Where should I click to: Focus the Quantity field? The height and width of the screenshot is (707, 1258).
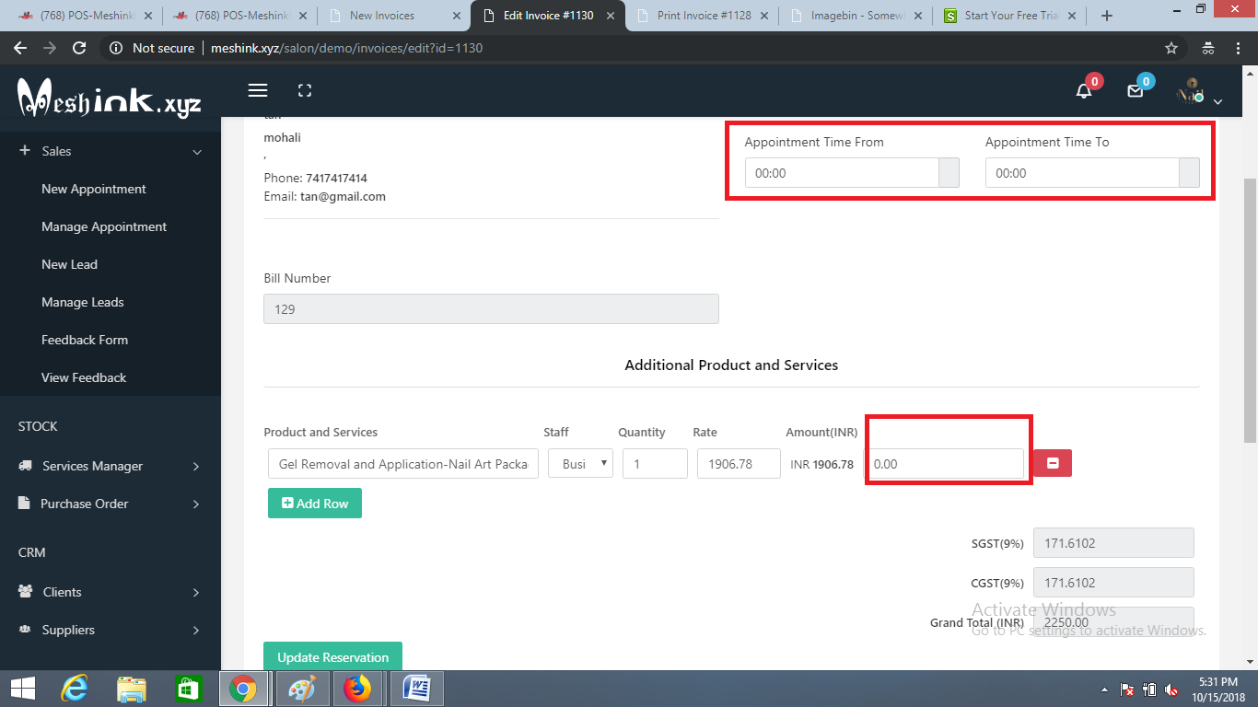click(x=655, y=463)
